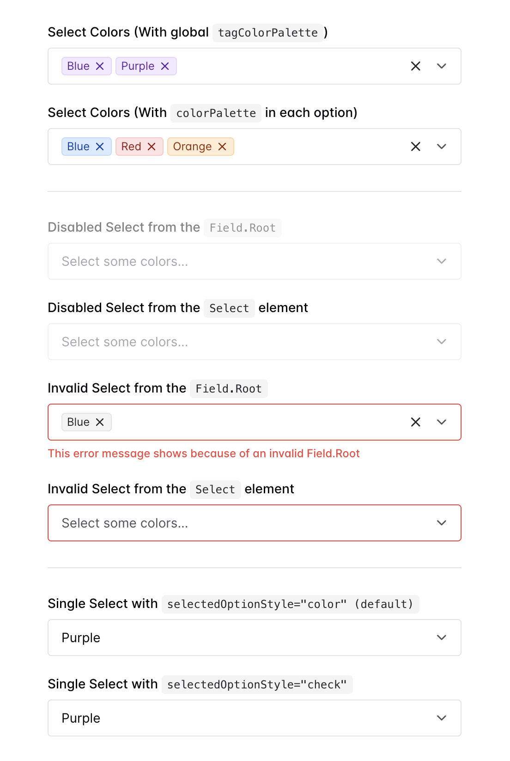Click the Orange tag label
Viewport: 510px width, 761px height.
click(x=192, y=147)
